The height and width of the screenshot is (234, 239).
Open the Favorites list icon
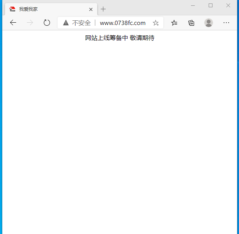[x=174, y=23]
